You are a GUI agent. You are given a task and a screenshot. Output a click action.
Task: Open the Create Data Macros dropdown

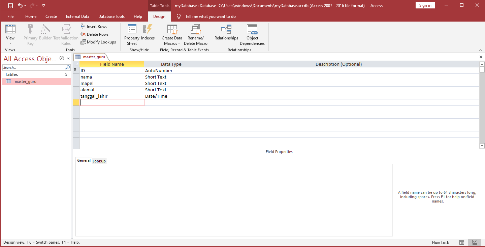click(179, 43)
